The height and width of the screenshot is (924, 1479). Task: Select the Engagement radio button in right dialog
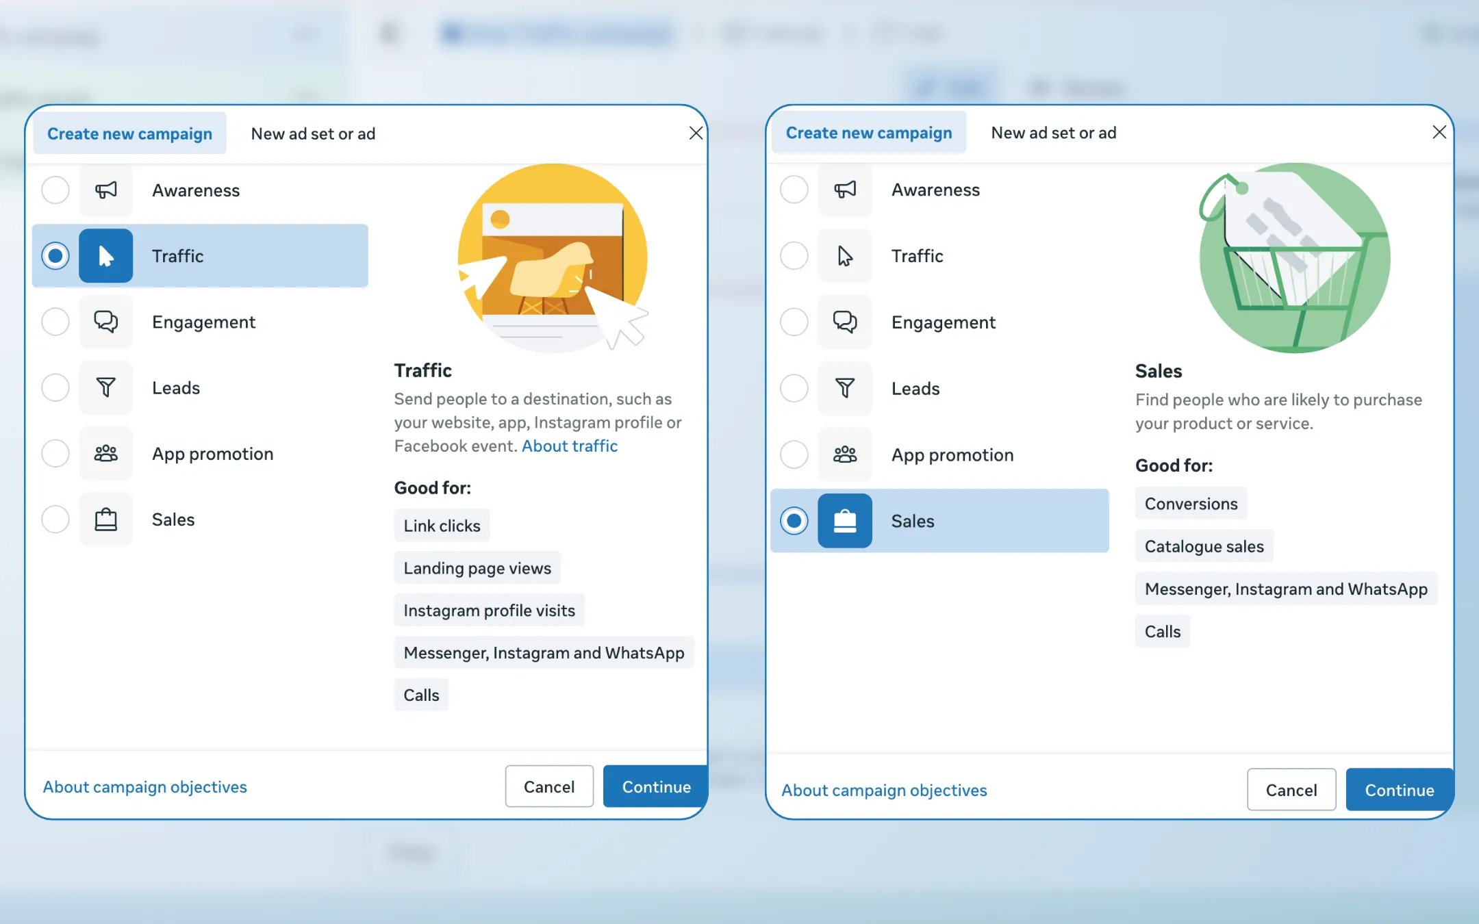click(x=794, y=322)
